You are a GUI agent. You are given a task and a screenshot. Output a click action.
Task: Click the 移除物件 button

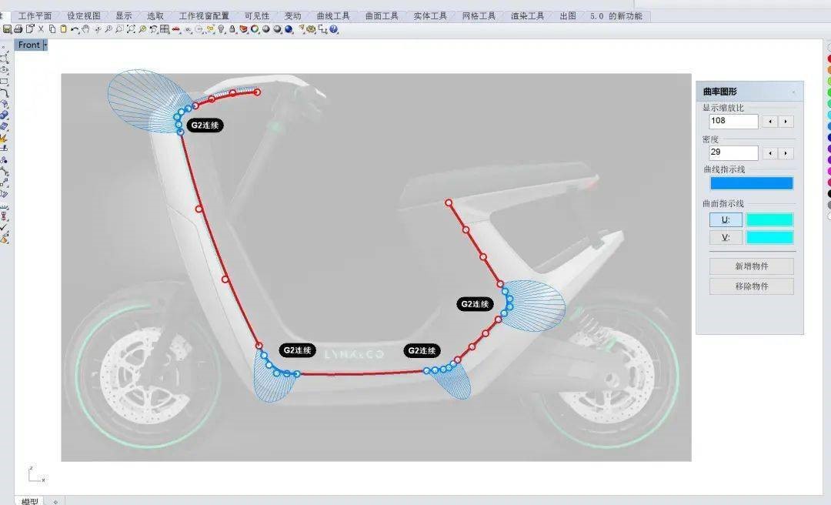(752, 286)
